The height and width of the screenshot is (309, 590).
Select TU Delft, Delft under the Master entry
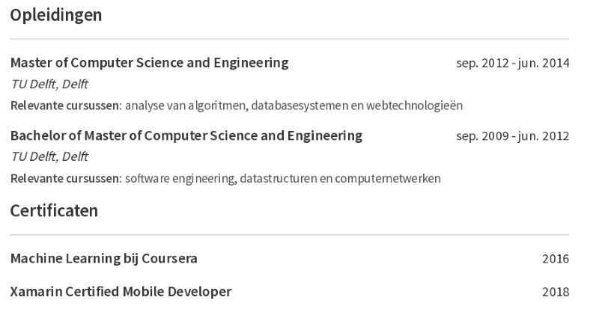coord(49,85)
